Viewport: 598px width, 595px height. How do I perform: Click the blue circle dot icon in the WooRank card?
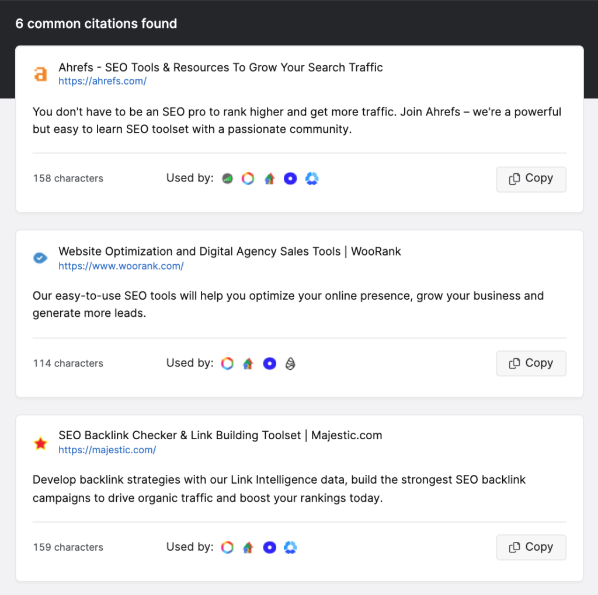pos(270,363)
